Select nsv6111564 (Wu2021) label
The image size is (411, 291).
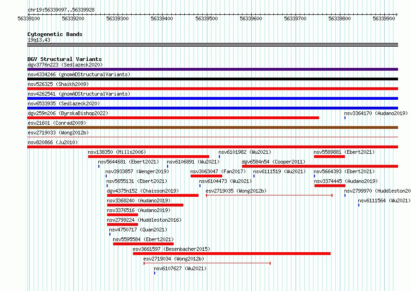pos(384,200)
